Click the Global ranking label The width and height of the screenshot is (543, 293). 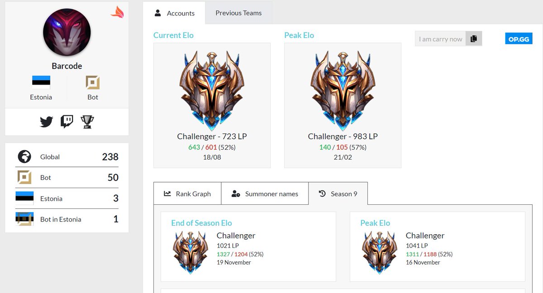pyautogui.click(x=50, y=157)
